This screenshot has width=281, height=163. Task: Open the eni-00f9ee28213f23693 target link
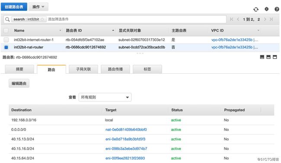pyautogui.click(x=125, y=158)
